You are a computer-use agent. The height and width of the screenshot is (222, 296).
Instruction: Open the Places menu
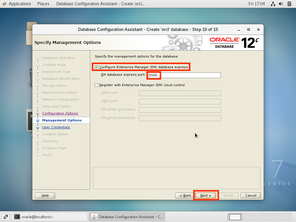point(43,4)
